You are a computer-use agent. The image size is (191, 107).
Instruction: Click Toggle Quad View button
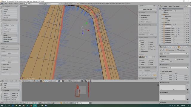click(x=147, y=9)
